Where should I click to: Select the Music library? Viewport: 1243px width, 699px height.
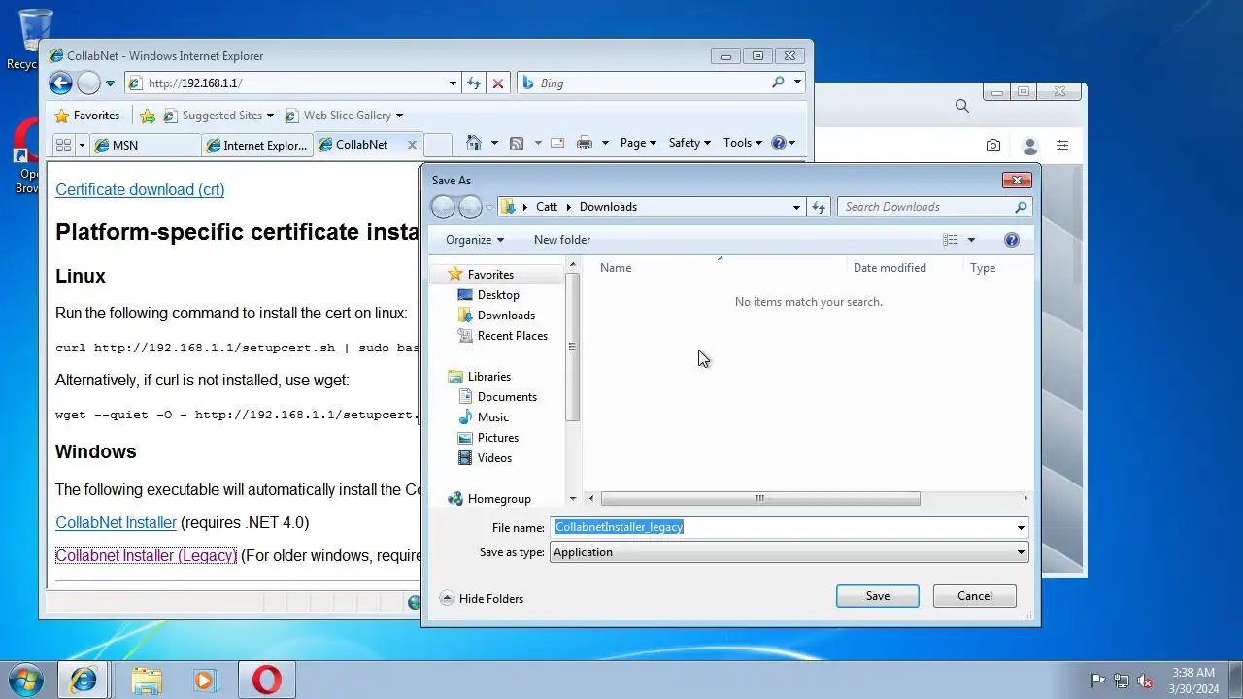coord(492,417)
